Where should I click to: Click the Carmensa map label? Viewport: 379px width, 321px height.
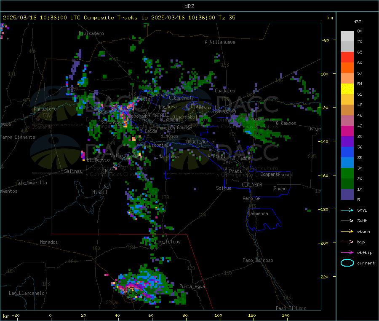pos(258,213)
